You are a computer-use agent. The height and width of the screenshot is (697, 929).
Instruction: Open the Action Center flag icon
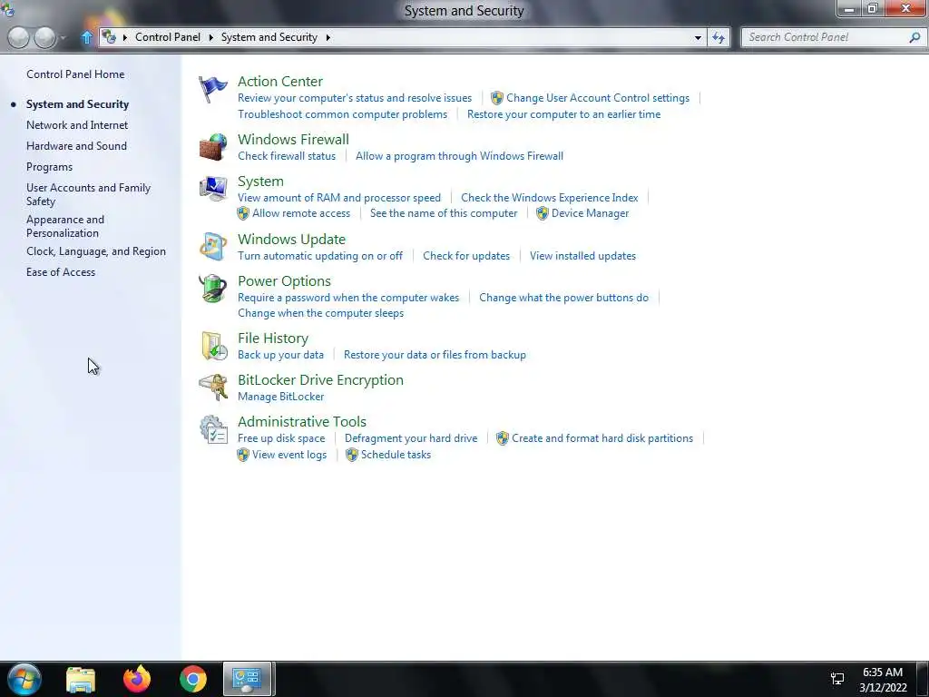(x=212, y=90)
